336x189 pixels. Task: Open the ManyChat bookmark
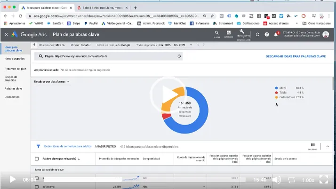pyautogui.click(x=177, y=24)
